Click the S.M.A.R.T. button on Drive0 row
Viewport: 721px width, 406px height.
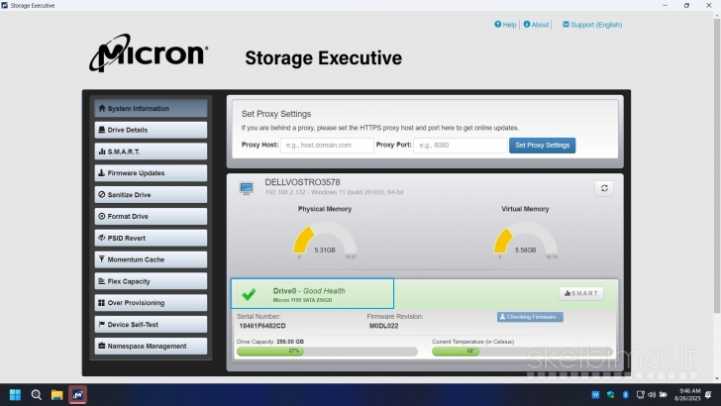pyautogui.click(x=581, y=293)
